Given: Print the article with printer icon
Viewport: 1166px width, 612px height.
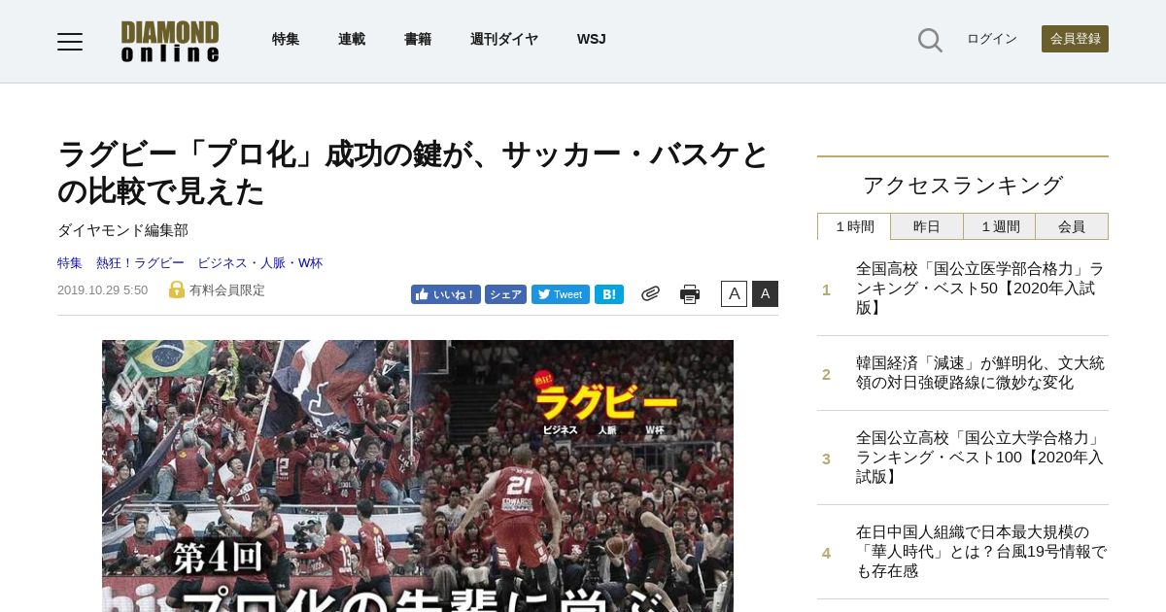Looking at the screenshot, I should tap(690, 294).
